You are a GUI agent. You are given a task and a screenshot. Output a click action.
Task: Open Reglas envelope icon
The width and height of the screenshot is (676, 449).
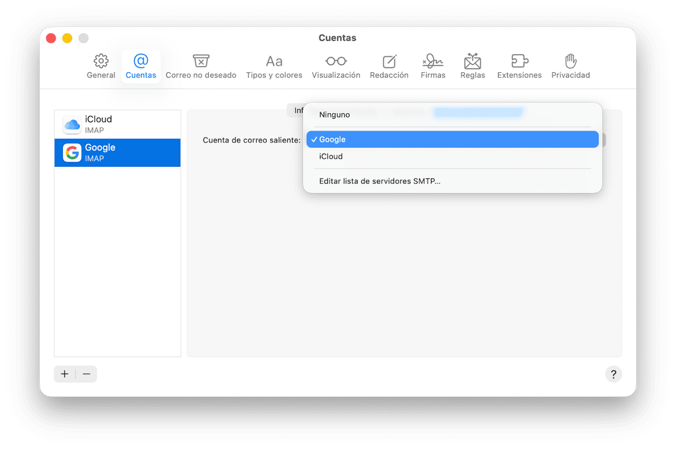pos(473,61)
